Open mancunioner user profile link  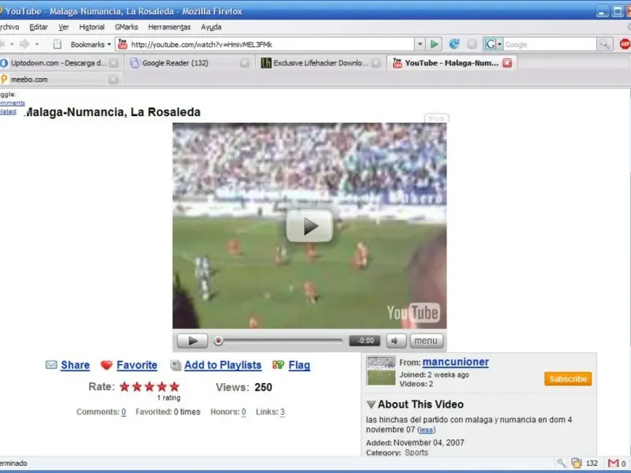point(456,362)
